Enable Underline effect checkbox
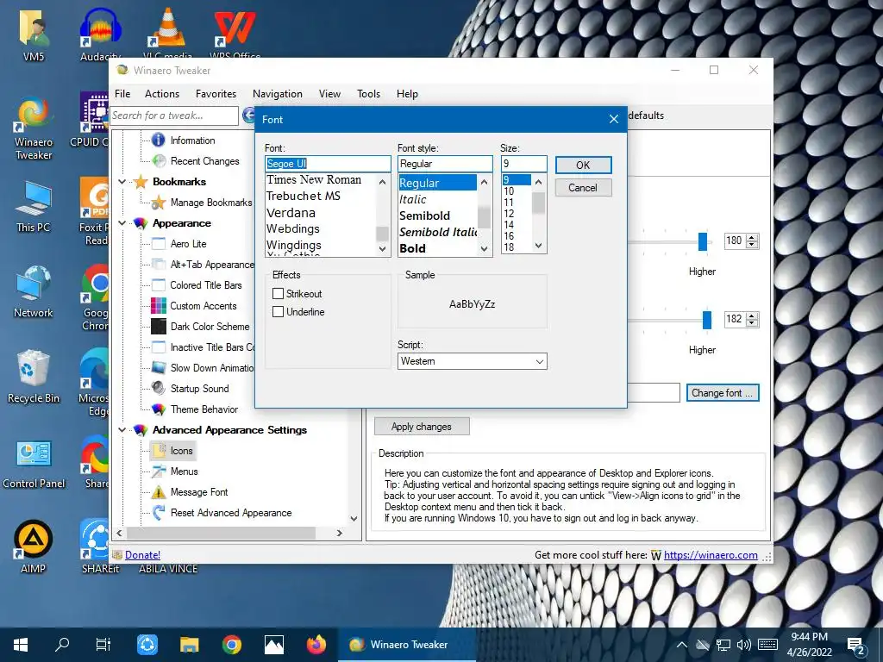 click(x=278, y=311)
